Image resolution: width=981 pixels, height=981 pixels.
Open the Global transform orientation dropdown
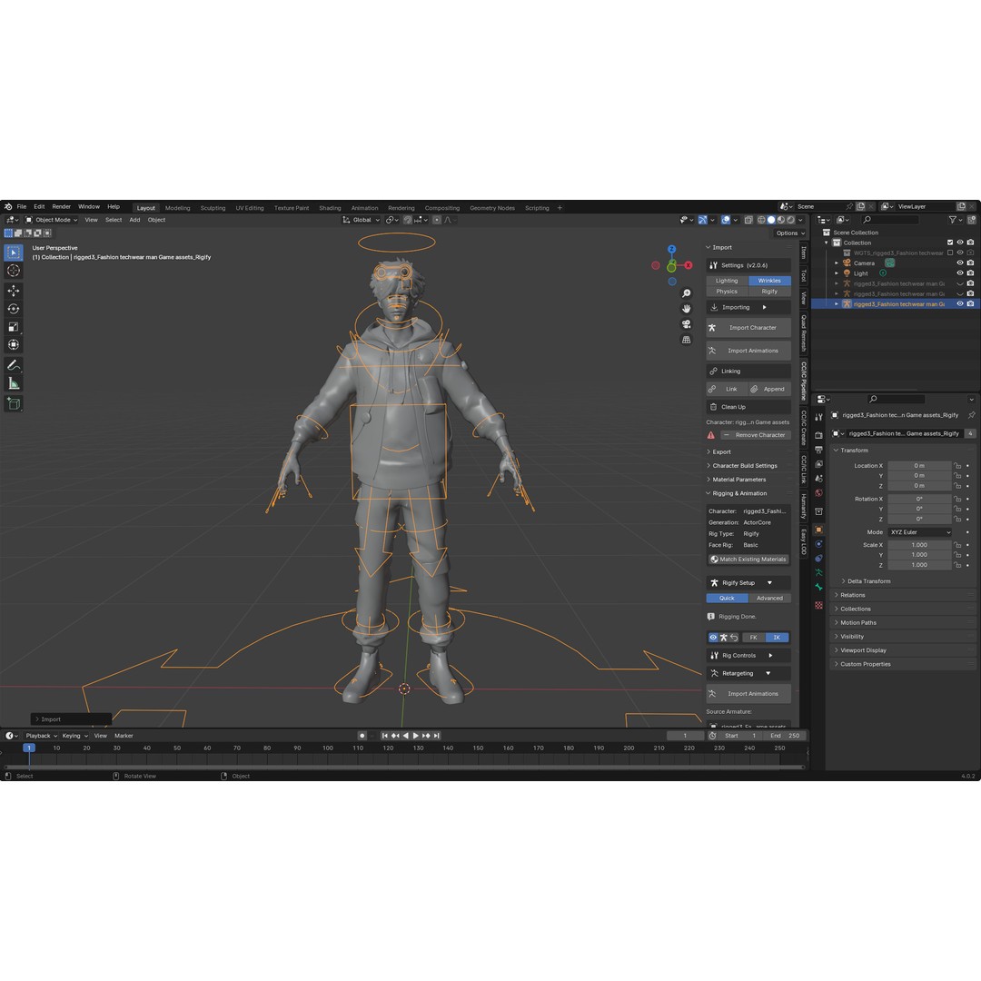tap(362, 220)
